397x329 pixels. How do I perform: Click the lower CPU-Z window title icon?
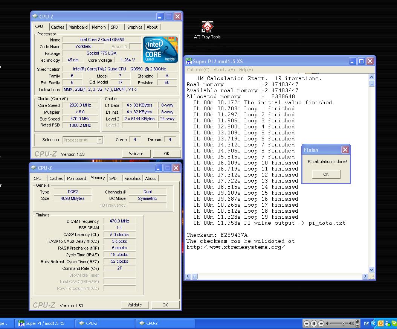(34, 168)
